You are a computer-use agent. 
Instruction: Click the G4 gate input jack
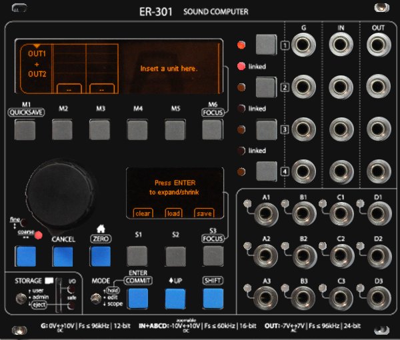click(x=303, y=171)
